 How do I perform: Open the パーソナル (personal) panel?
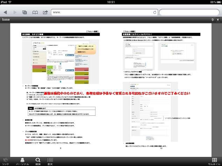pyautogui.click(x=22, y=161)
